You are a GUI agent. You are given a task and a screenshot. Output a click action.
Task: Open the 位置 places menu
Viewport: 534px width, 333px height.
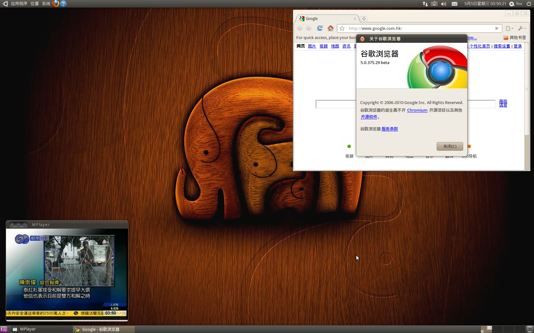pyautogui.click(x=34, y=4)
